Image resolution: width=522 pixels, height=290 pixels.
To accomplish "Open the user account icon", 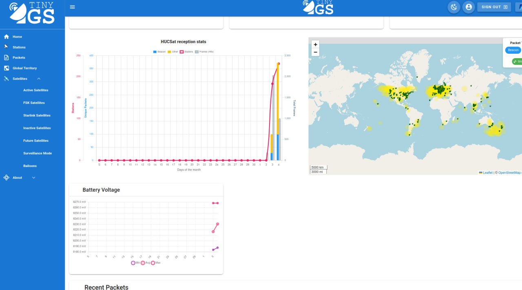I will (x=469, y=7).
